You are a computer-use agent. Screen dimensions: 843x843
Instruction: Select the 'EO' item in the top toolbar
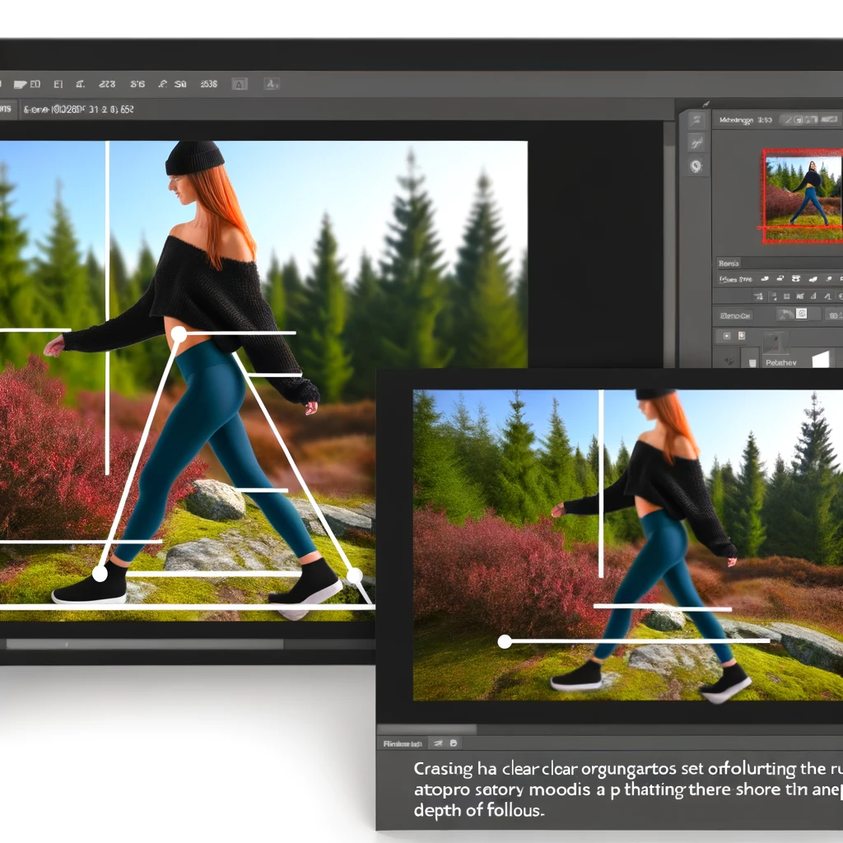(x=35, y=84)
